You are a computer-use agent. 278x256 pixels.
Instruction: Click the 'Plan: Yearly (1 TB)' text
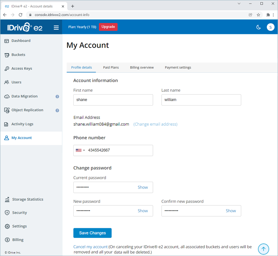pyautogui.click(x=82, y=27)
